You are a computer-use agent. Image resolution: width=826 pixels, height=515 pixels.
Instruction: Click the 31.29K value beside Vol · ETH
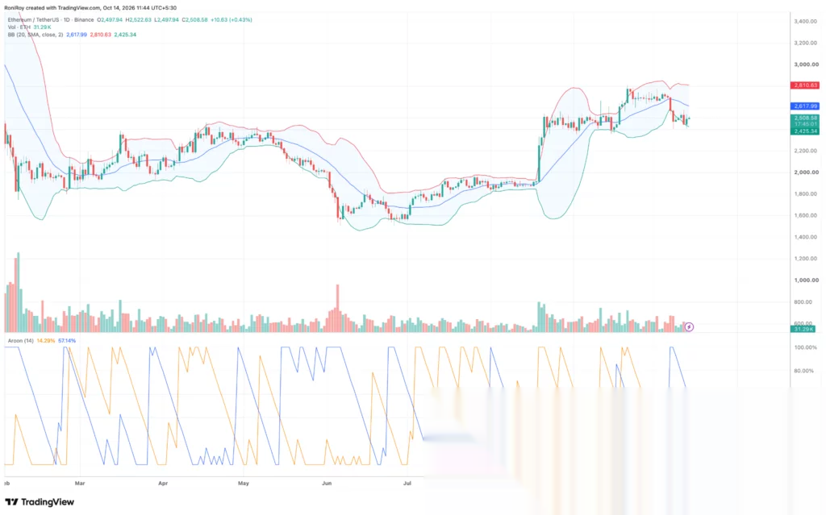coord(42,27)
